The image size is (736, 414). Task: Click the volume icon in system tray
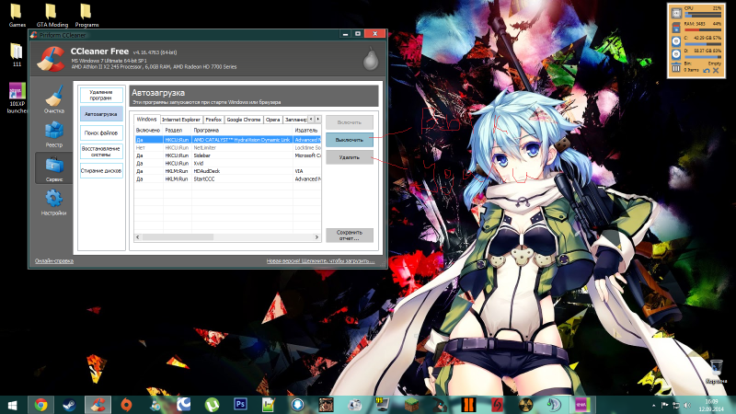[687, 405]
